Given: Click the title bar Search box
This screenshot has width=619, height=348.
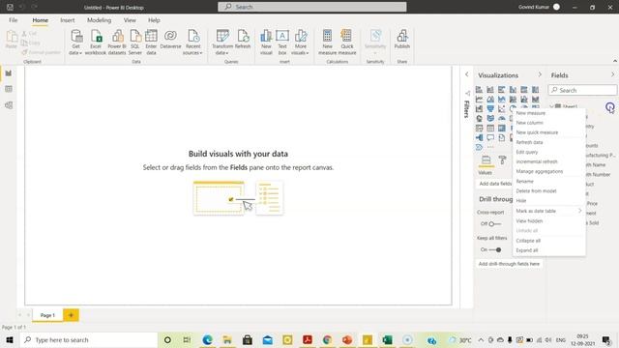Looking at the screenshot, I should pos(311,7).
